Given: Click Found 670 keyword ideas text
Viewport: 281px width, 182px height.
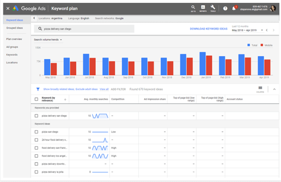Looking at the screenshot, I should pos(146,89).
